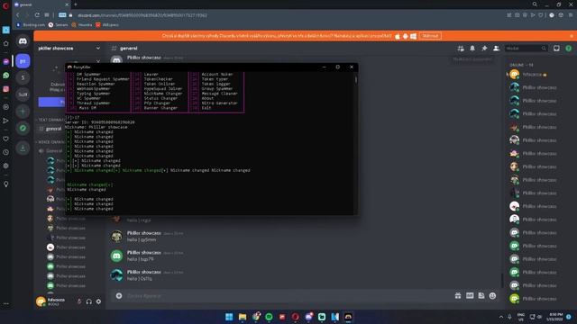Open the Booking.com bookmark
Screen dimensions: 577x324
[31, 25]
